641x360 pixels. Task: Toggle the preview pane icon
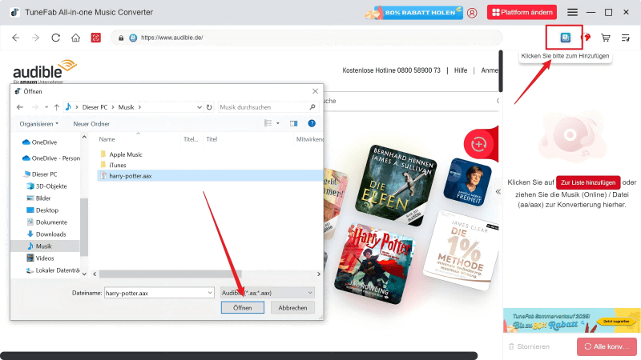(293, 123)
